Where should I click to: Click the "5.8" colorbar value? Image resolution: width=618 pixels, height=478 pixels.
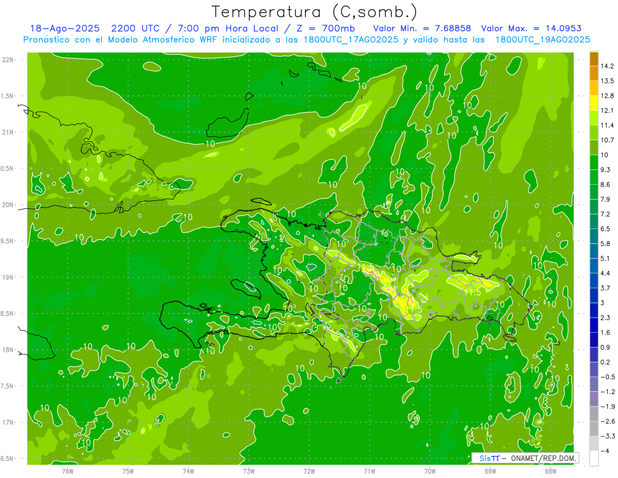[x=605, y=243]
